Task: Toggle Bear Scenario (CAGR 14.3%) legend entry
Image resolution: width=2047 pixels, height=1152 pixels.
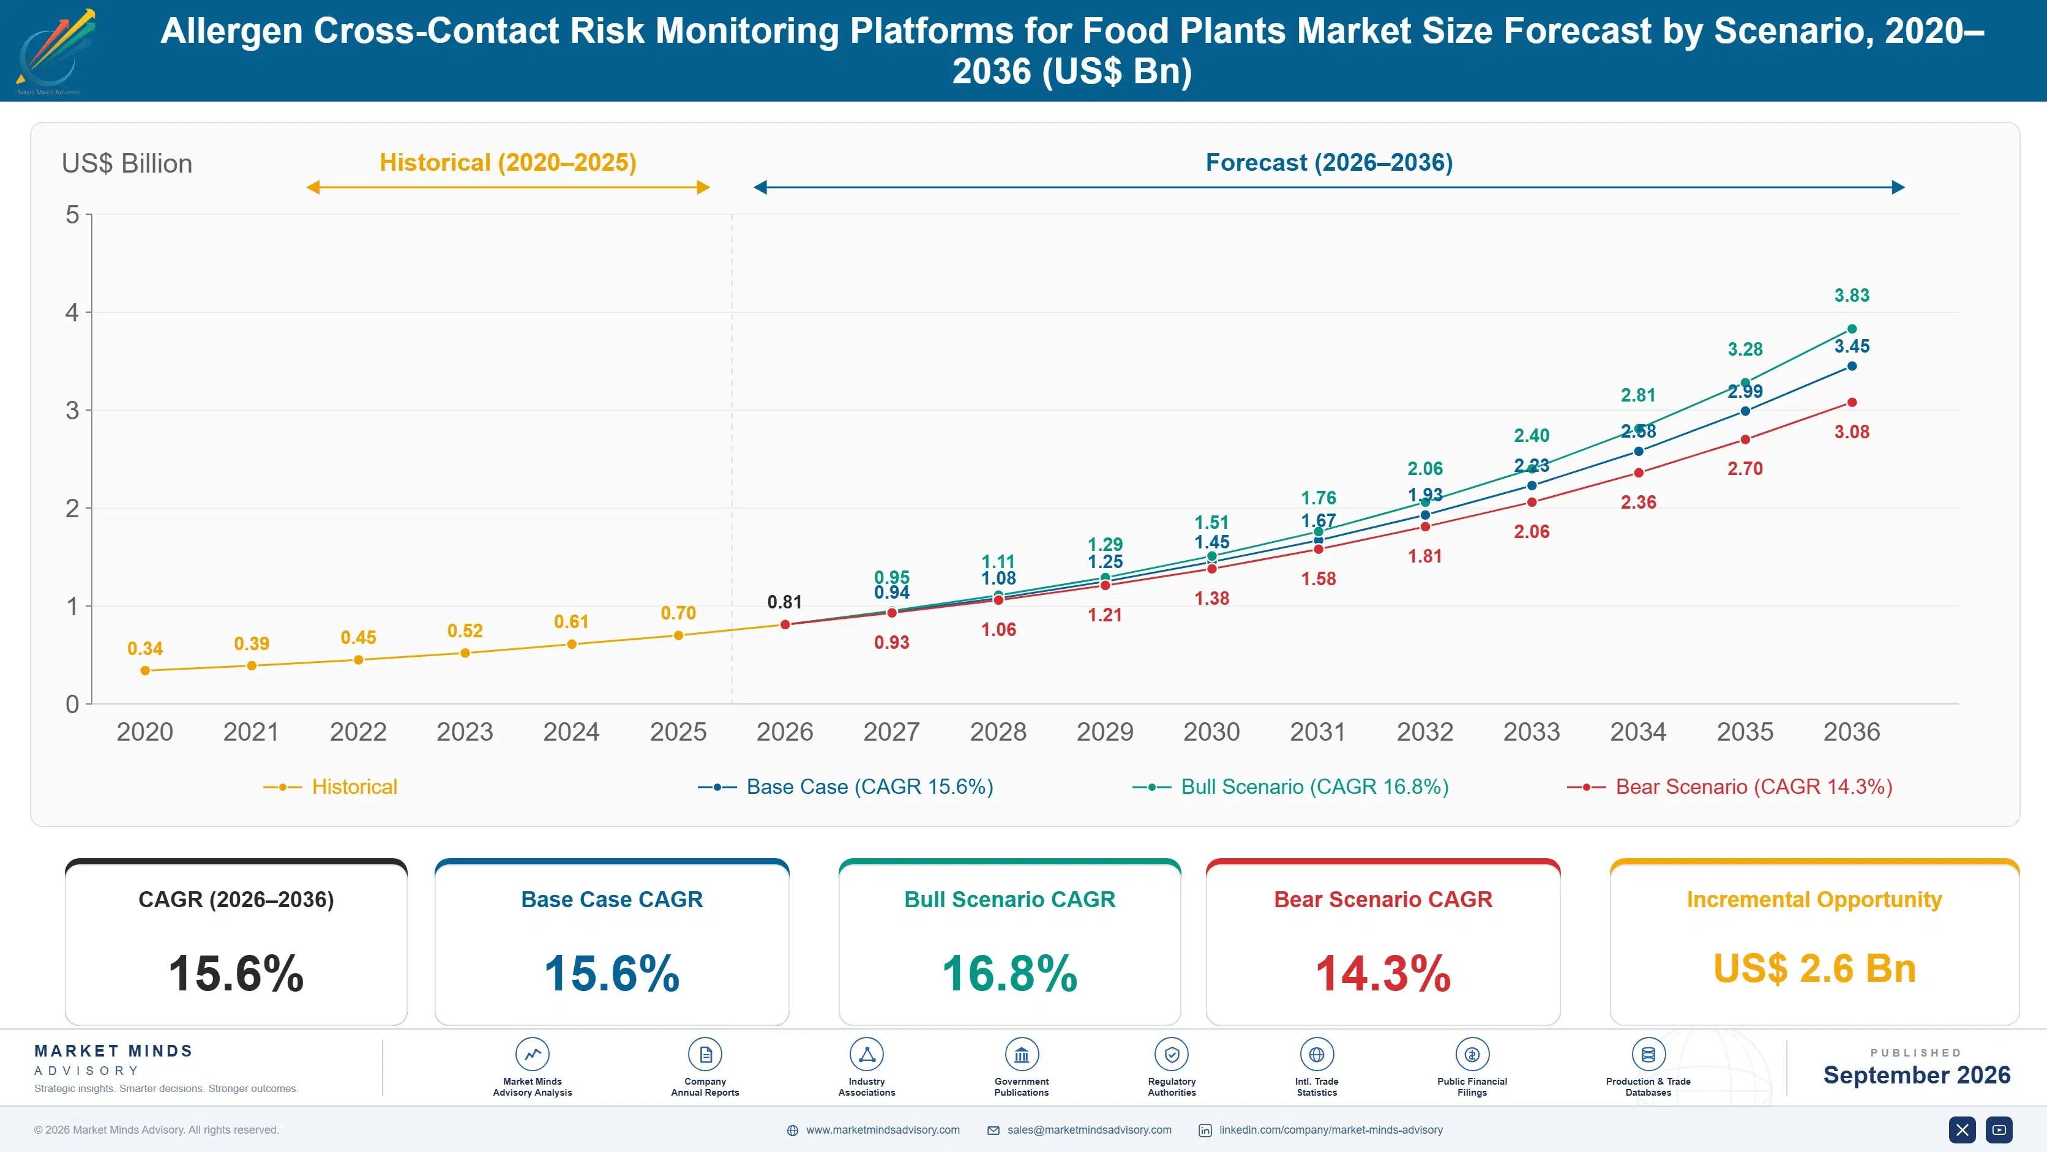Action: point(1729,787)
